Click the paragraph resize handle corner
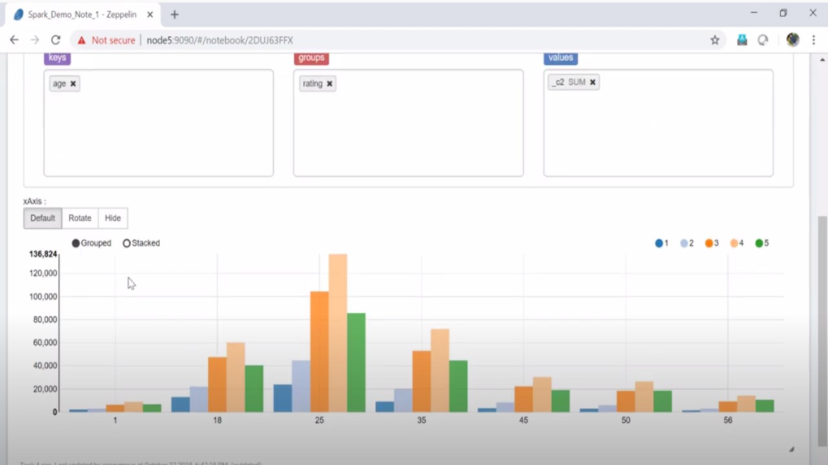 pos(791,449)
